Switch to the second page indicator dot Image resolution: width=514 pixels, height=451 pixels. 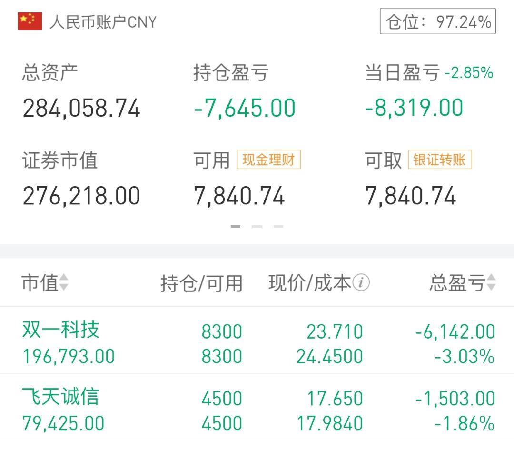pos(257,226)
